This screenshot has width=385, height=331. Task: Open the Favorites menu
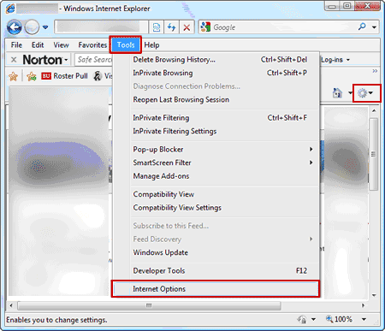pyautogui.click(x=92, y=45)
